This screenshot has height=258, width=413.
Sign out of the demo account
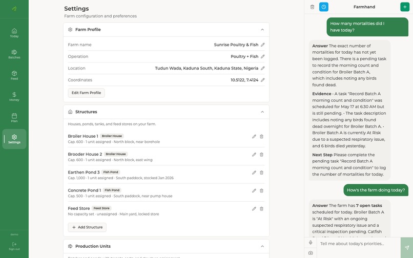pyautogui.click(x=14, y=246)
